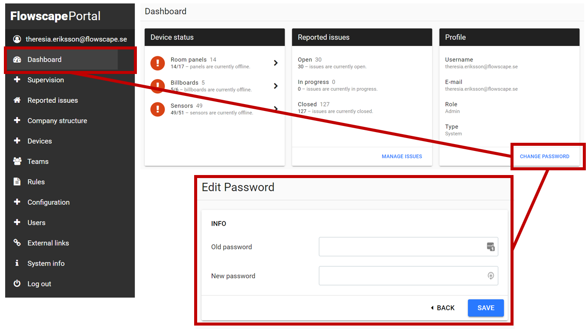Screen dimensions: 588x332
Task: Click the Room panels warning icon
Action: (x=158, y=63)
